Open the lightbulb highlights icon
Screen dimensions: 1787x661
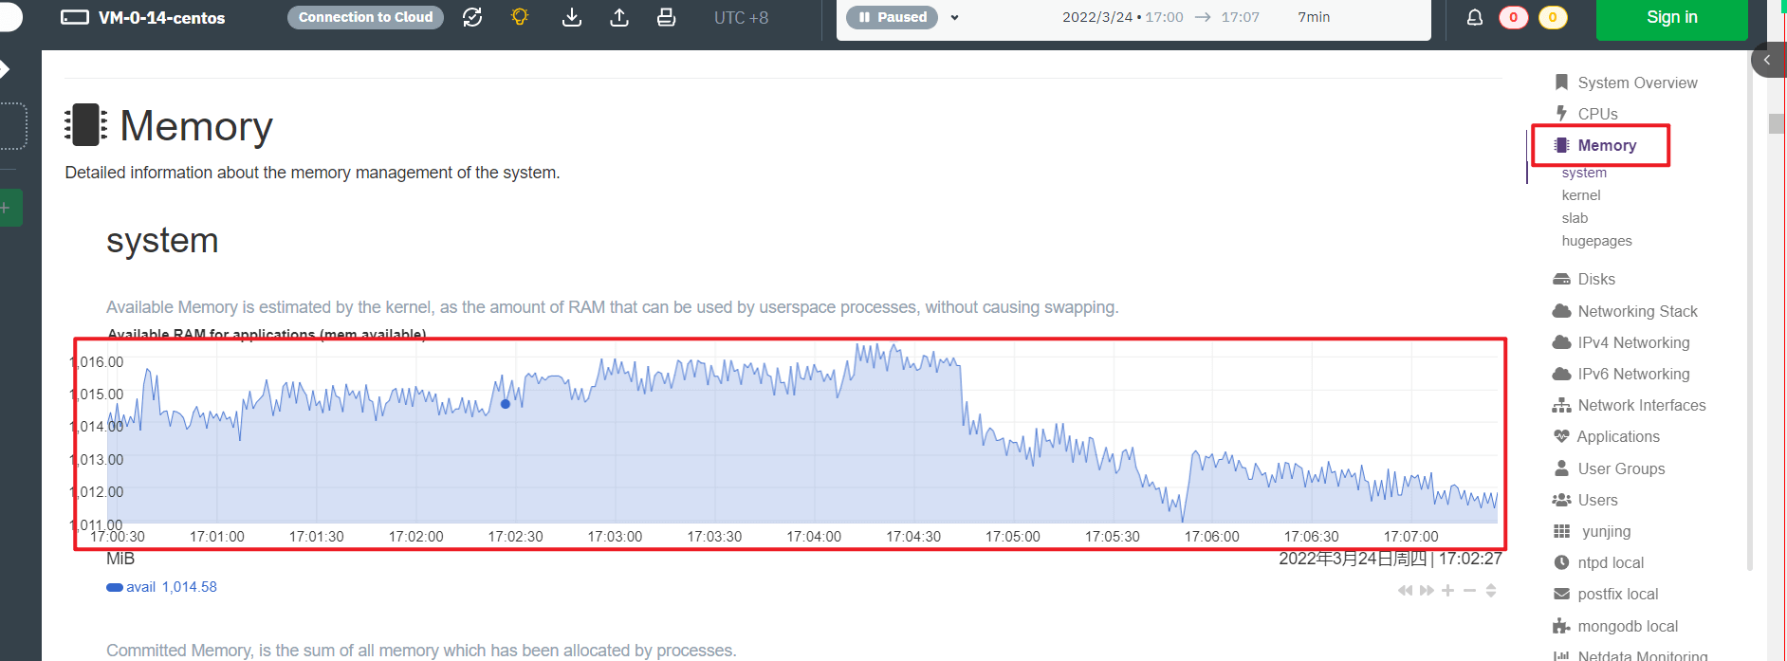520,17
